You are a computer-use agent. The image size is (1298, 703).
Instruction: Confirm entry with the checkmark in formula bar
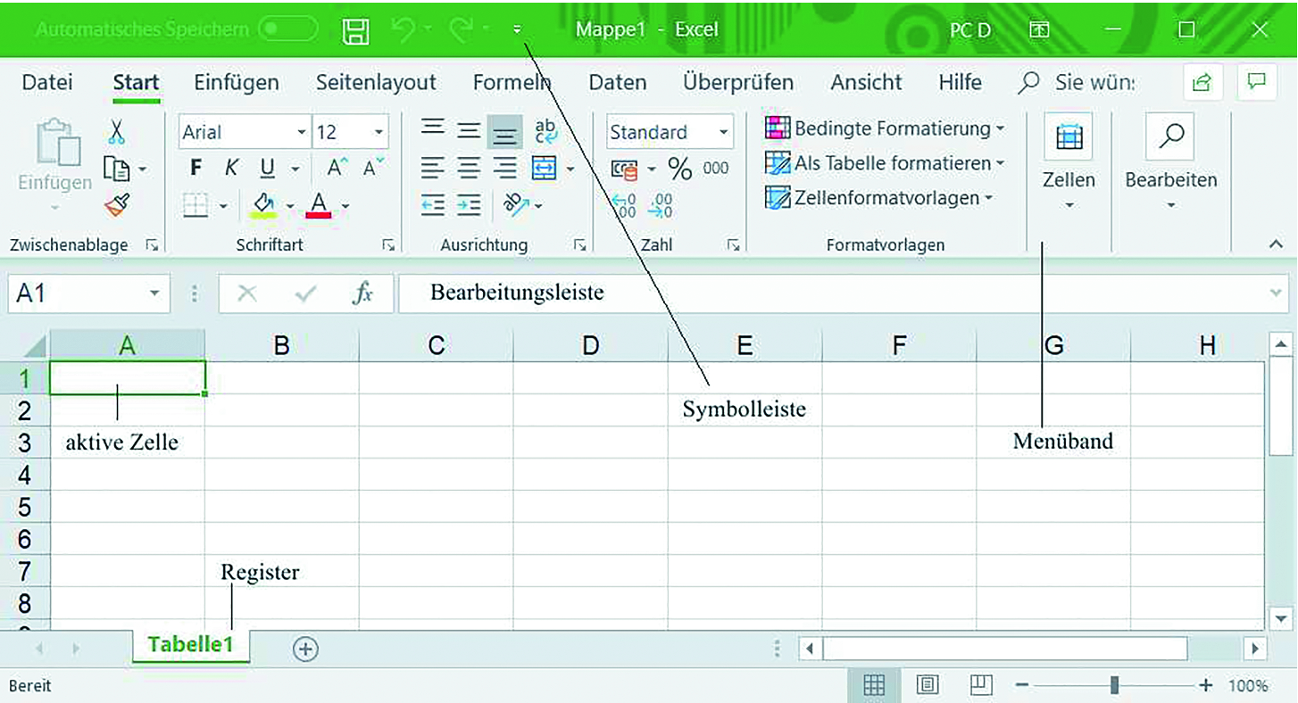[305, 294]
